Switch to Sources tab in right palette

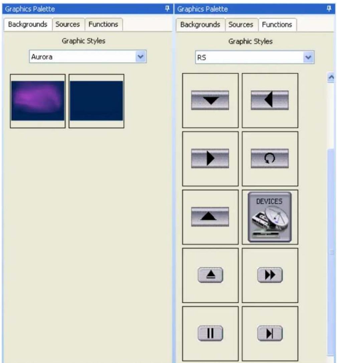241,24
